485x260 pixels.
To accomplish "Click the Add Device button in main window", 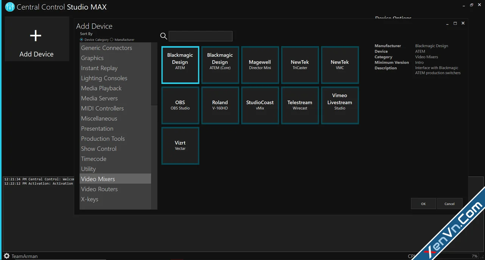I will [37, 39].
